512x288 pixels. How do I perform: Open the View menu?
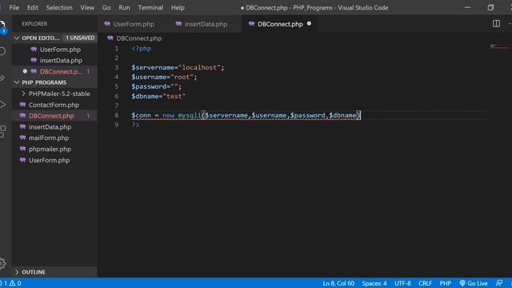click(x=87, y=7)
